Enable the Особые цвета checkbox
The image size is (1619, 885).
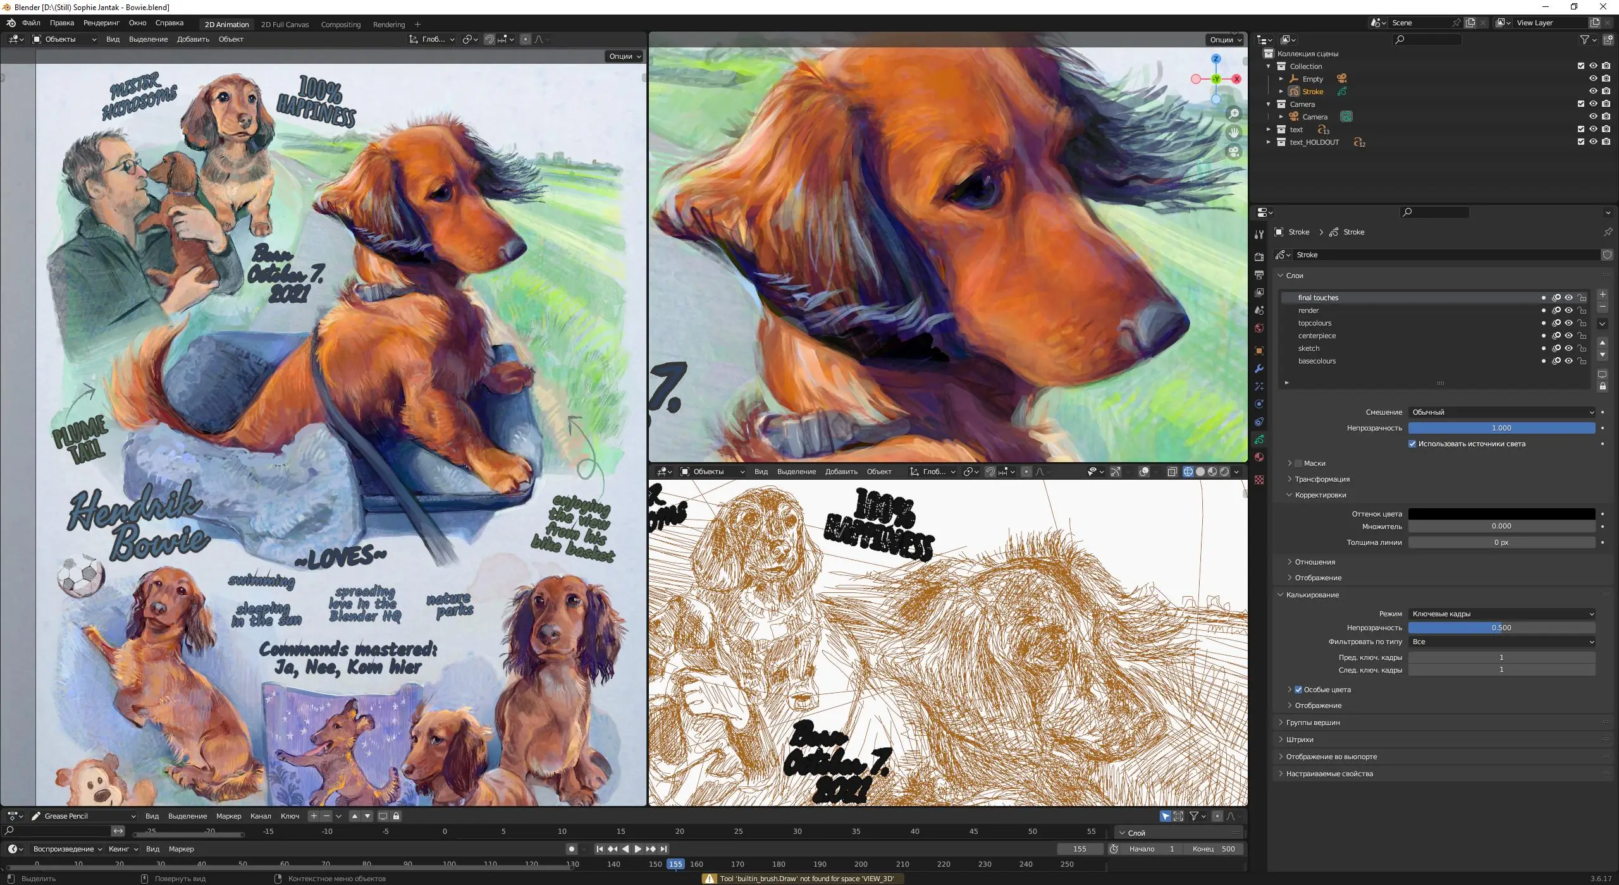(1298, 690)
